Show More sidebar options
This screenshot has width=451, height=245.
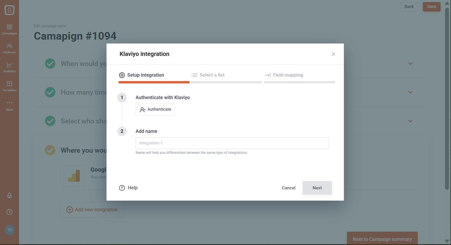coord(9,106)
